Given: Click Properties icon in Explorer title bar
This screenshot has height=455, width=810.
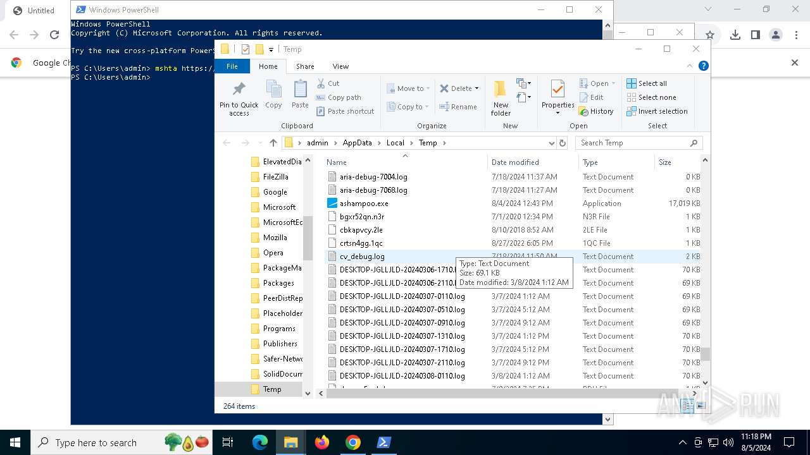Looking at the screenshot, I should 245,49.
